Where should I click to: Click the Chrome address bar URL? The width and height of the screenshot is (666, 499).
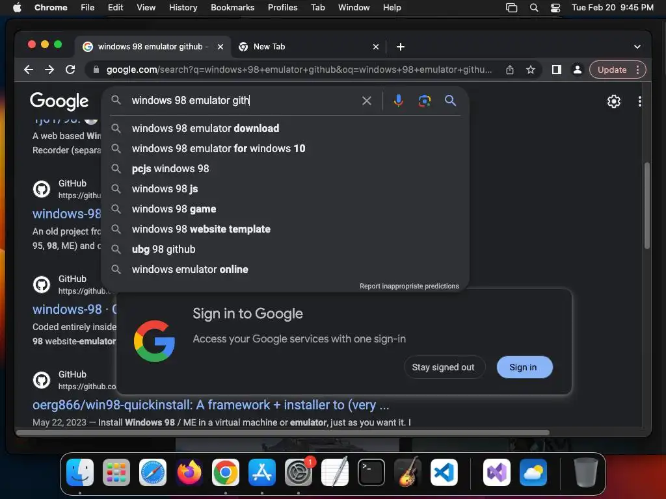pos(299,70)
